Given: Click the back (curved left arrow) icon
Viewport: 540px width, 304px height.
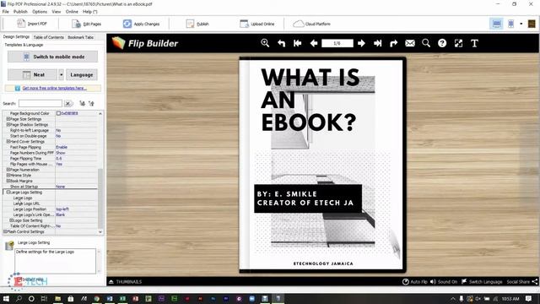Looking at the screenshot, I should 281,43.
